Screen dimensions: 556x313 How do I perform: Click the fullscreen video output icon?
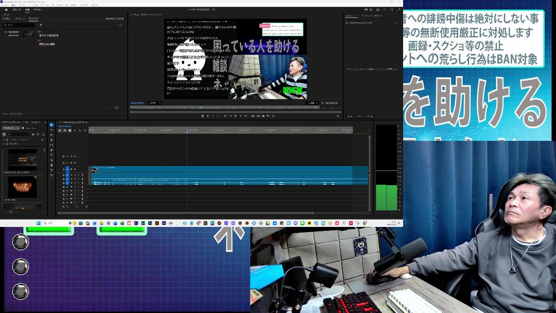399,10
